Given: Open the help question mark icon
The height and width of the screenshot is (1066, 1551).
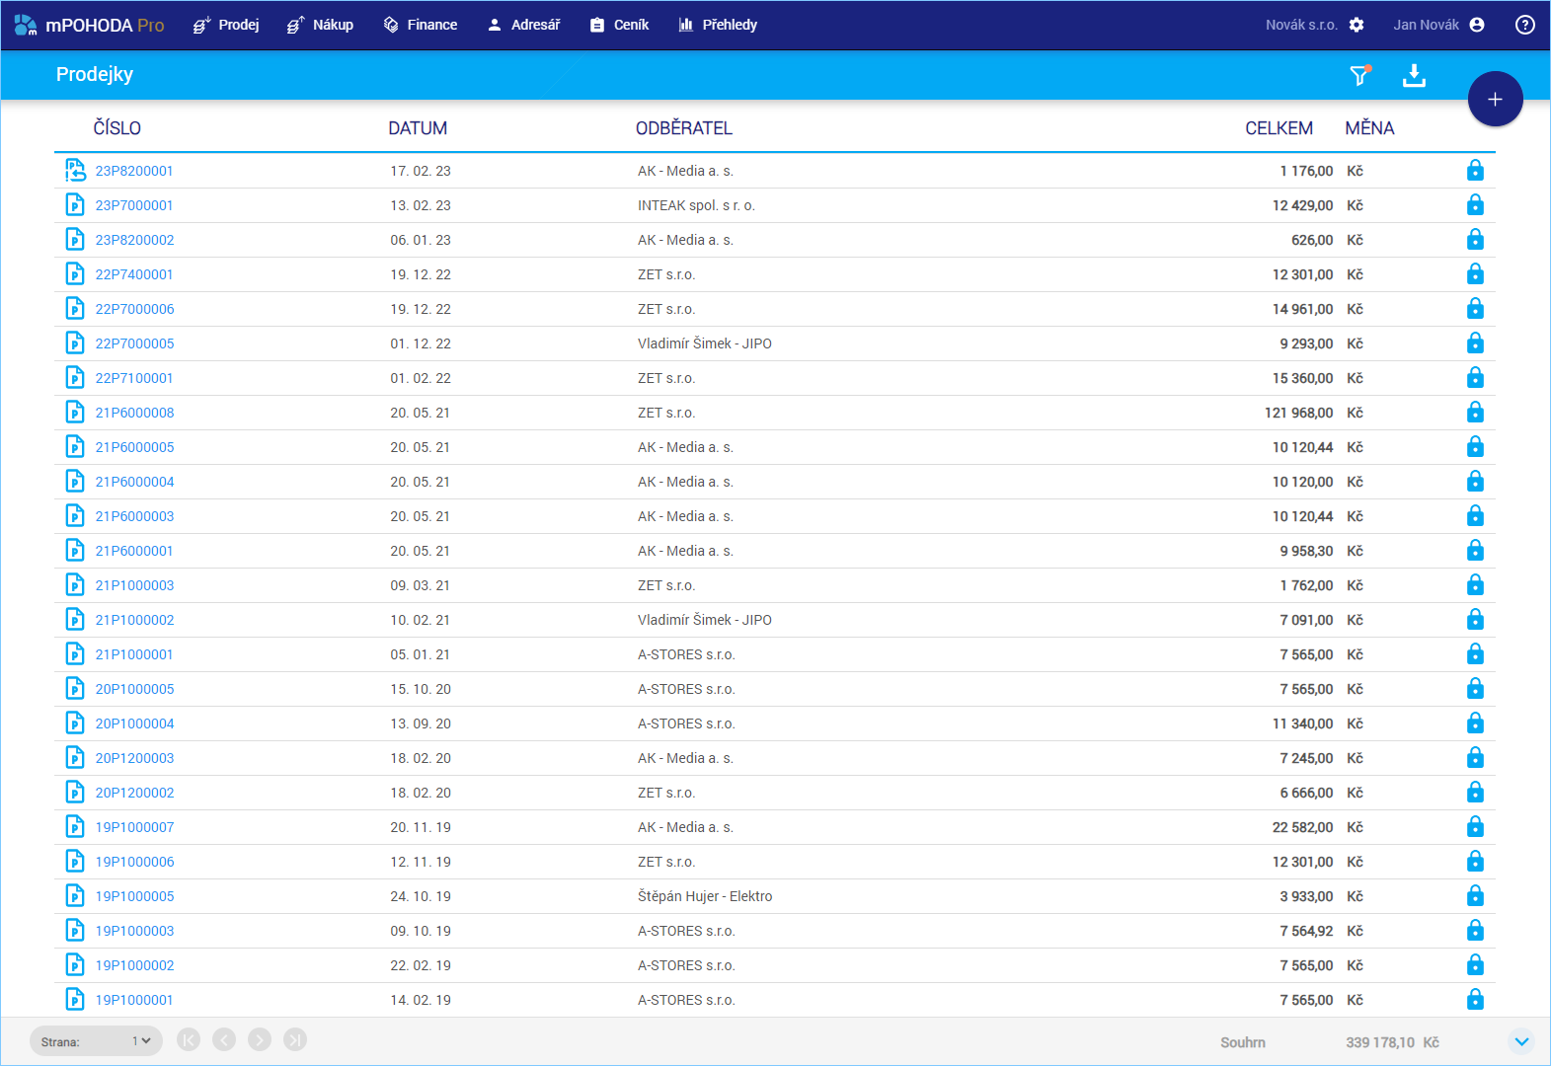Looking at the screenshot, I should pyautogui.click(x=1525, y=25).
